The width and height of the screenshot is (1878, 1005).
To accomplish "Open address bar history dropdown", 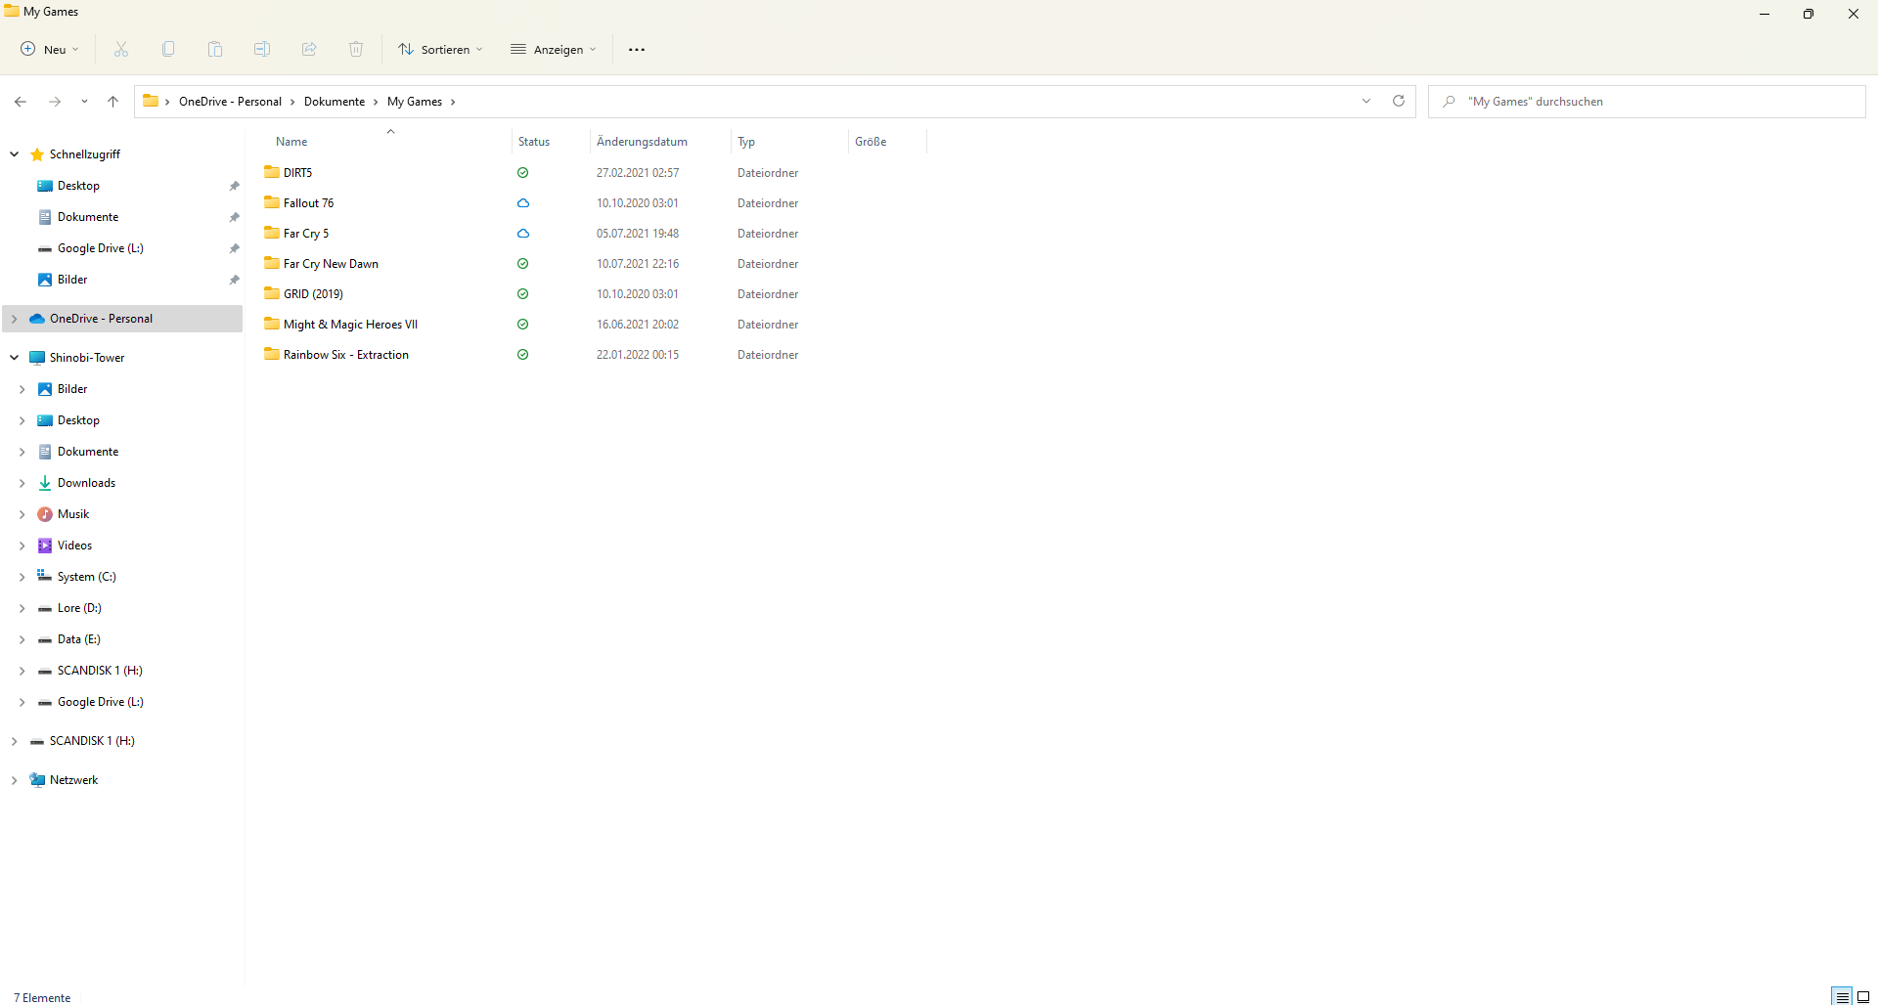I will 1366,102.
